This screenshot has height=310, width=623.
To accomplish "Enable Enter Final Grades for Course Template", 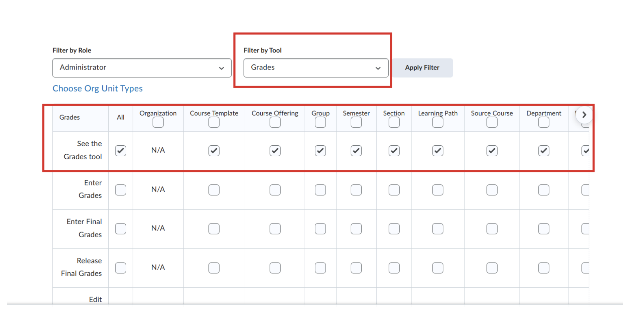I will pyautogui.click(x=214, y=229).
